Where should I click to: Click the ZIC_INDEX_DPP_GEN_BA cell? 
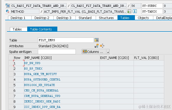(62, 107)
